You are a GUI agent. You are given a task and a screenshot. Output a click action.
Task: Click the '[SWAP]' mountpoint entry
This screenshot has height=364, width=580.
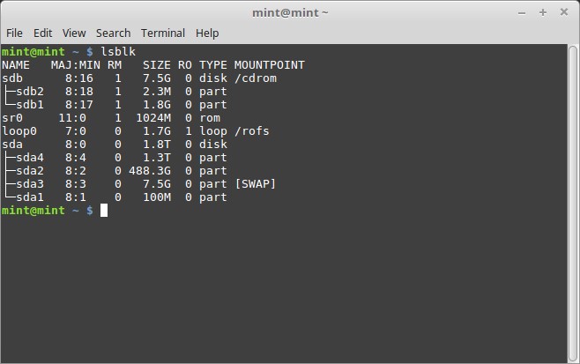click(256, 184)
